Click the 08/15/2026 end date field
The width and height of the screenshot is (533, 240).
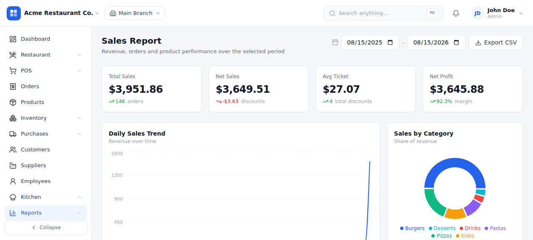pyautogui.click(x=436, y=42)
